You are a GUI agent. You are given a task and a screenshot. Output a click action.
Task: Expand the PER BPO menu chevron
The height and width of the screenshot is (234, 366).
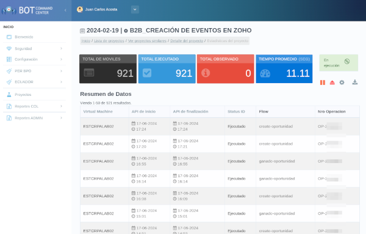tap(61, 71)
